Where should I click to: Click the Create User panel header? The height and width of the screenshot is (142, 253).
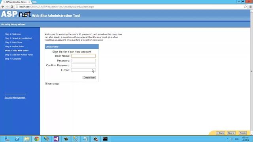[72, 47]
